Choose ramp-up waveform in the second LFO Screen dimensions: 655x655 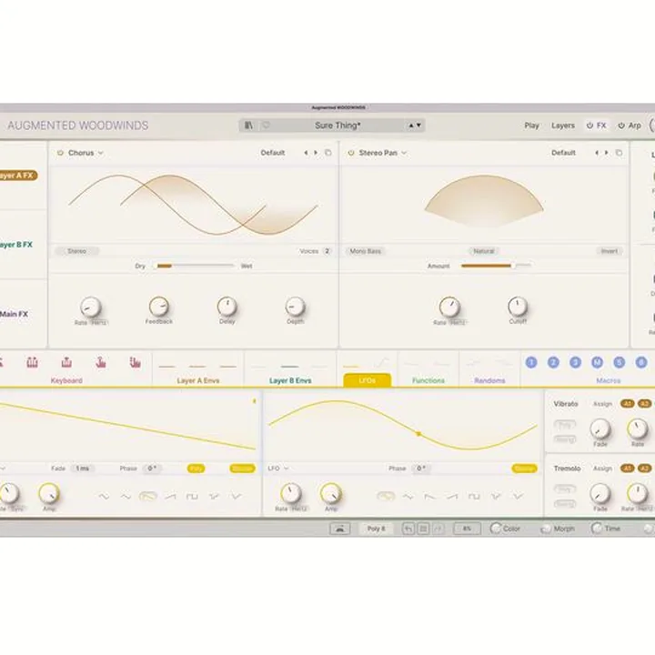(x=452, y=497)
